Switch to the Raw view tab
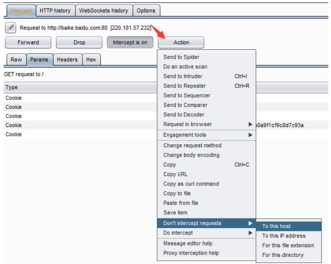331x264 pixels. (x=16, y=60)
